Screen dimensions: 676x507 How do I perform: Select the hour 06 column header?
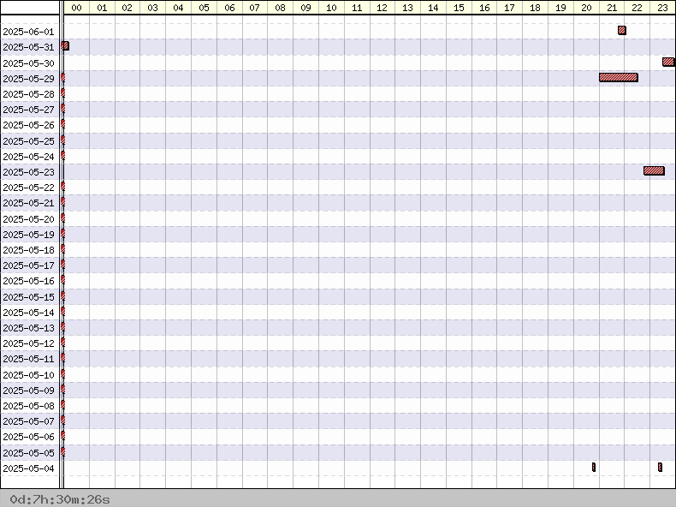click(x=229, y=8)
